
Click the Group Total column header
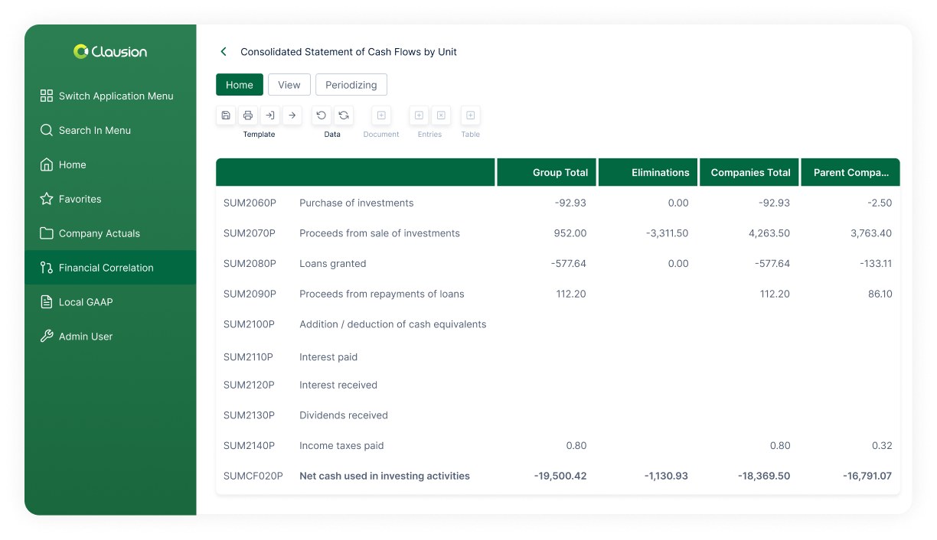pyautogui.click(x=560, y=173)
